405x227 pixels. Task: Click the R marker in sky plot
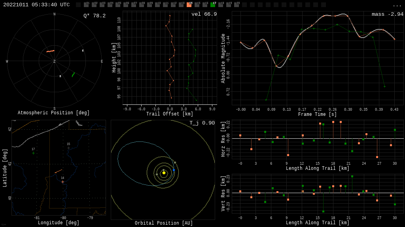click(x=83, y=51)
